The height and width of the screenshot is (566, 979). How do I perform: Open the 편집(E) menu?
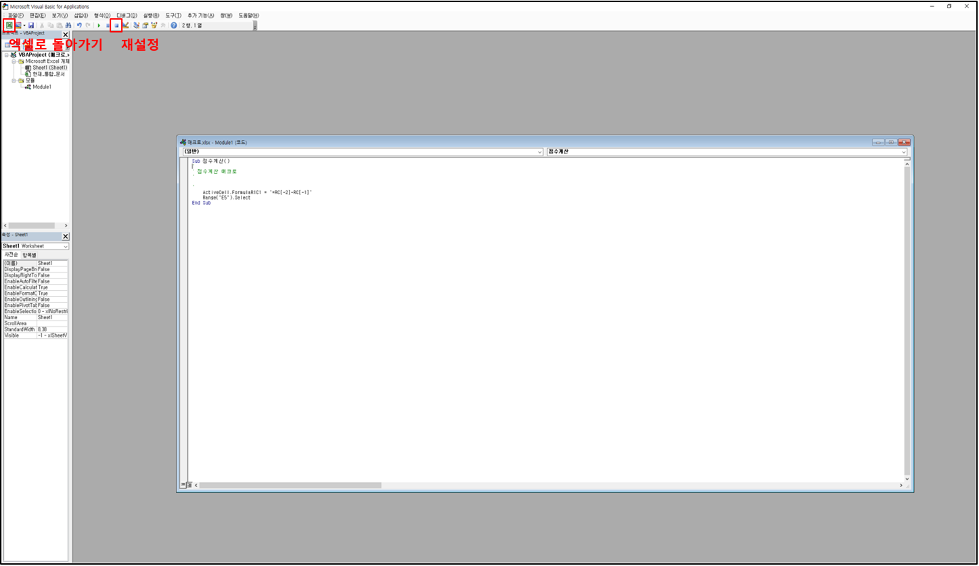(38, 15)
